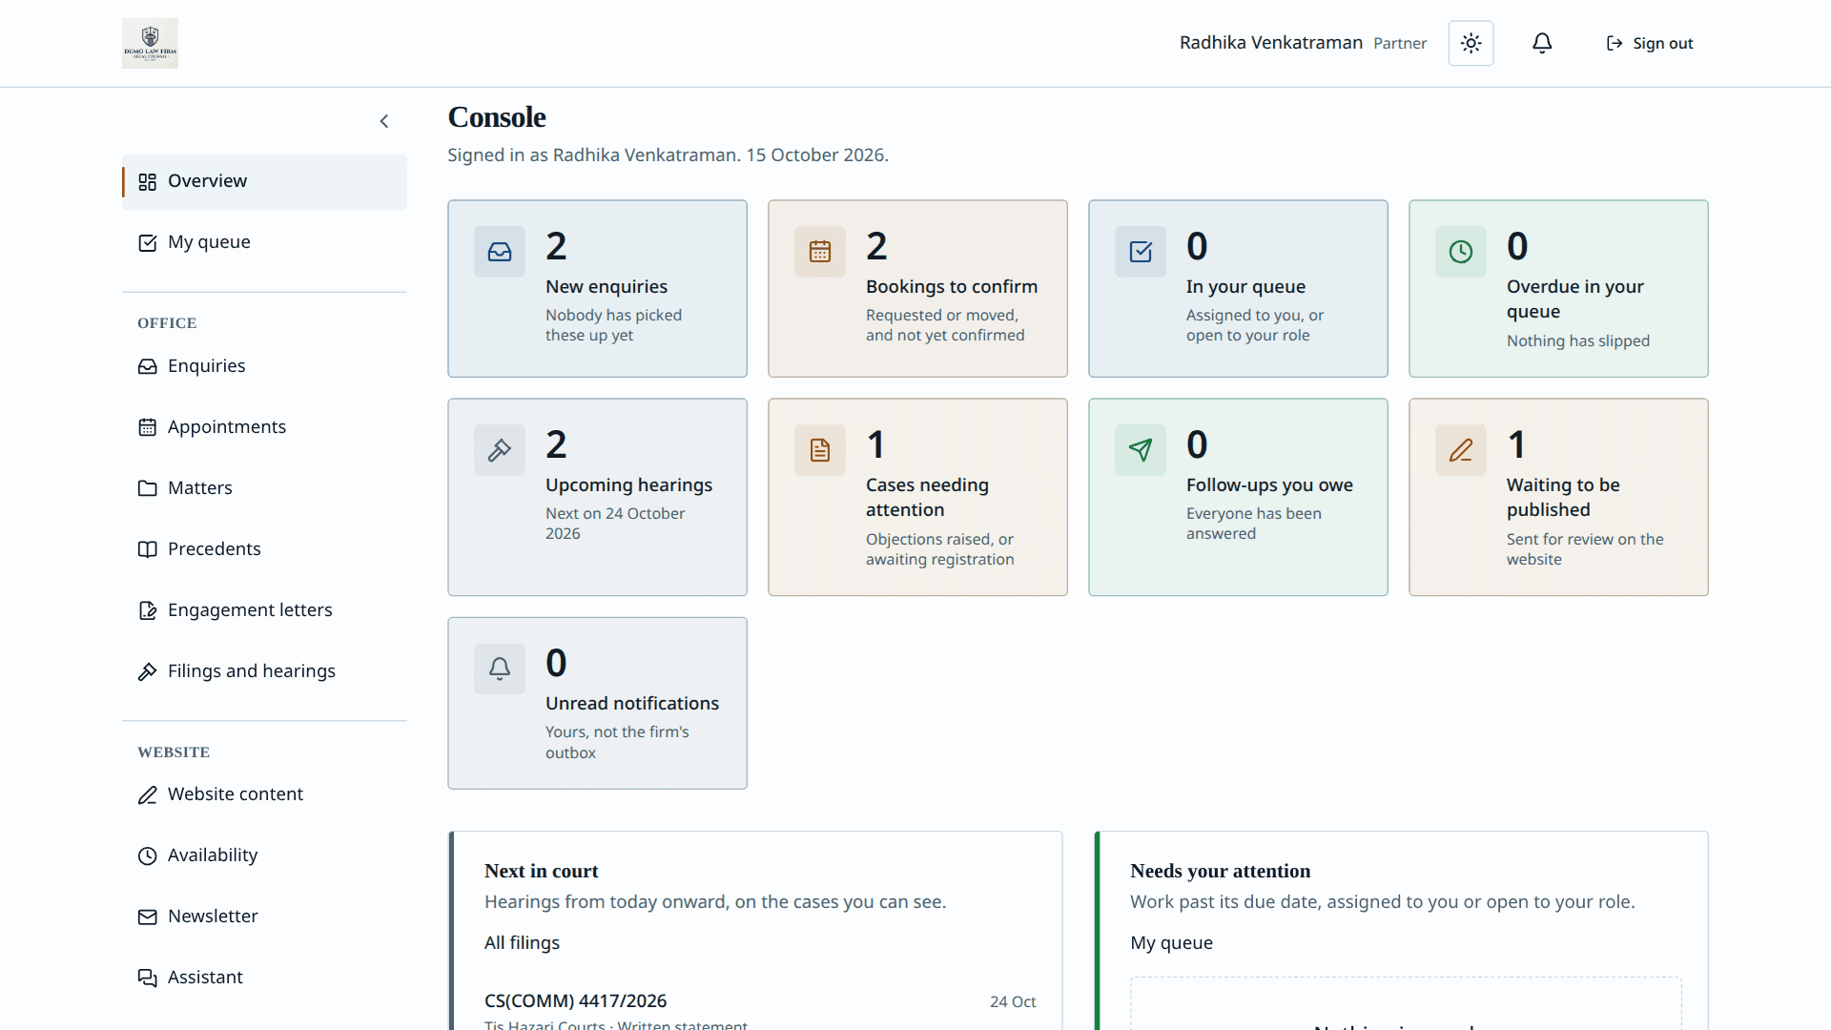Screen dimensions: 1831x1030
Task: Click the Radhika Venkatraman user name
Action: (x=1270, y=43)
